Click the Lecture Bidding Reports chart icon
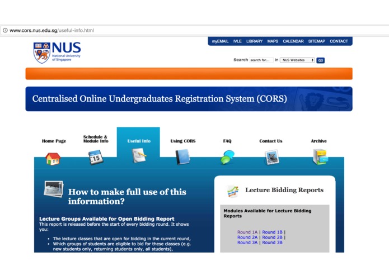This screenshot has height=276, width=389. tap(233, 191)
